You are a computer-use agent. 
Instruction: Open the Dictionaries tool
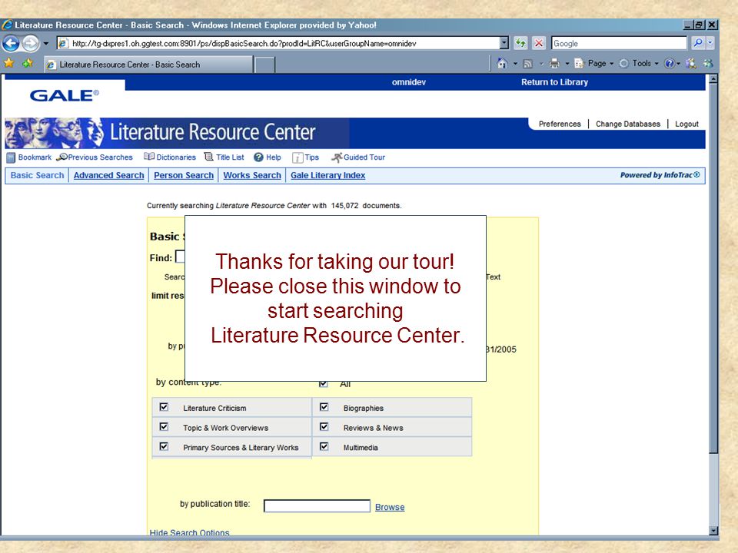point(170,157)
